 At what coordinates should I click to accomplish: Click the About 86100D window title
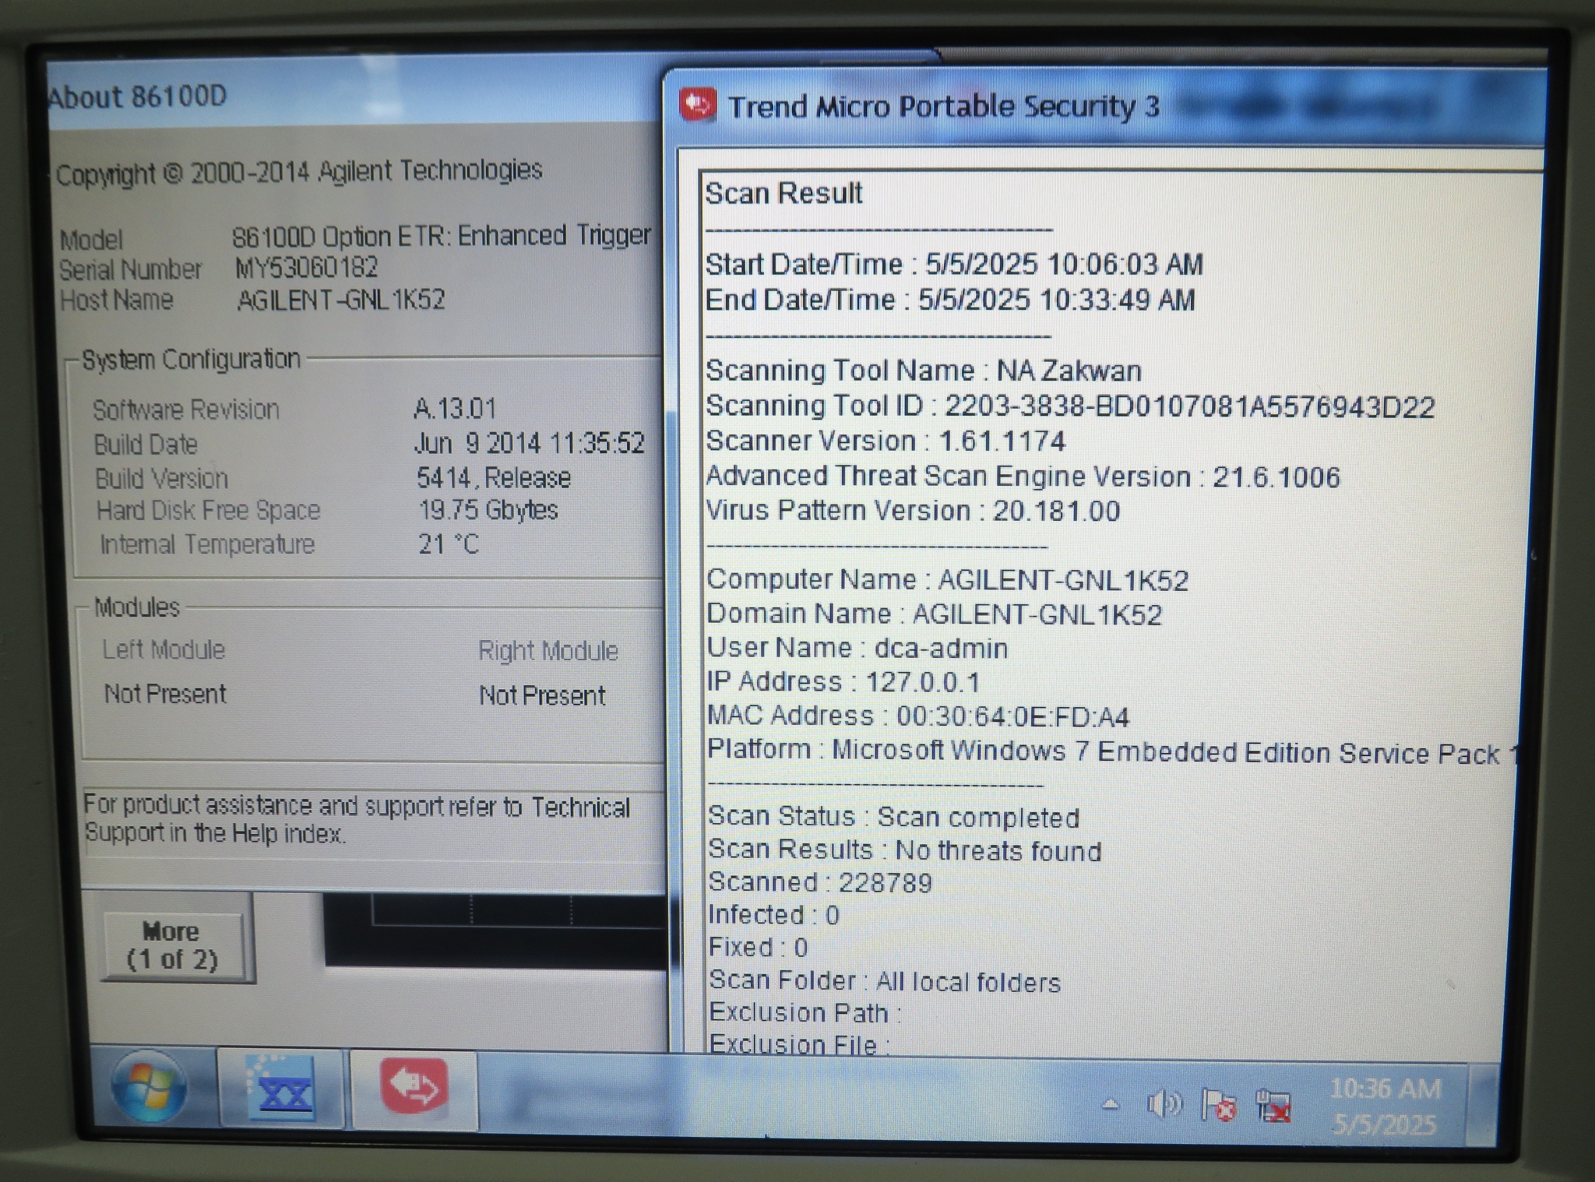pyautogui.click(x=137, y=97)
